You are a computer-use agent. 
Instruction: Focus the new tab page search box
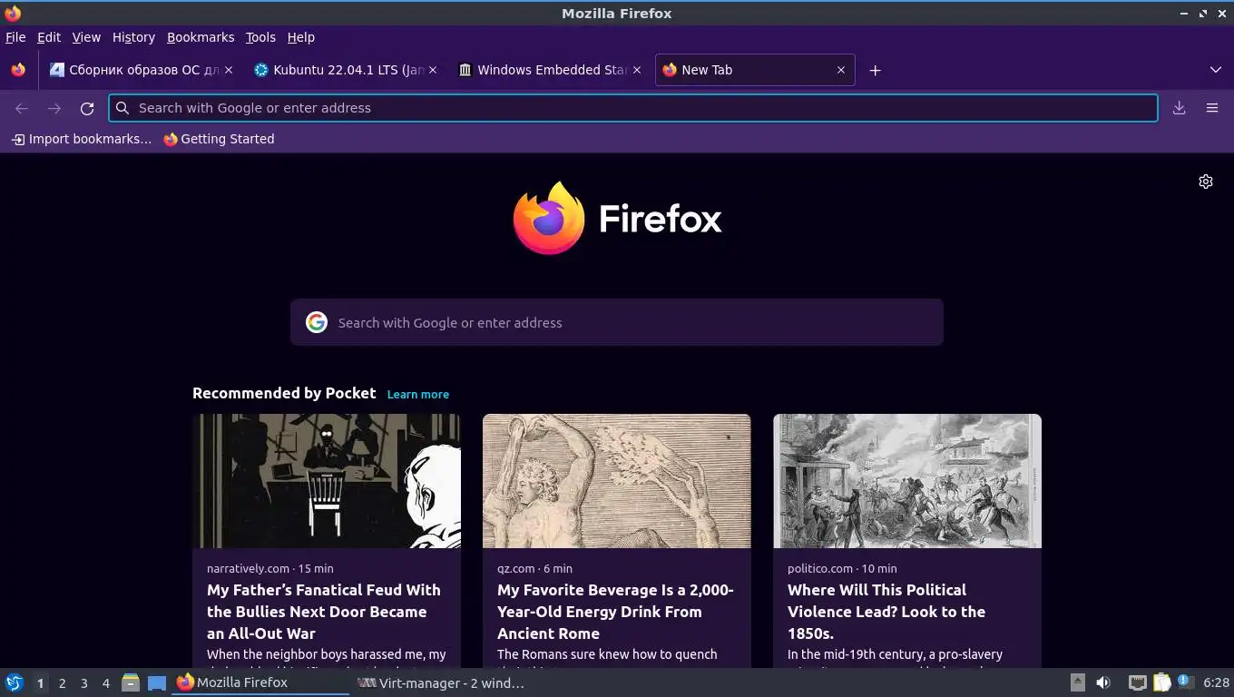click(x=617, y=322)
